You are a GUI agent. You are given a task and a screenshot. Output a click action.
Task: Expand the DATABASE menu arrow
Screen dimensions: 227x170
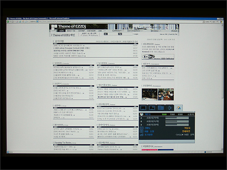[x=160, y=31]
